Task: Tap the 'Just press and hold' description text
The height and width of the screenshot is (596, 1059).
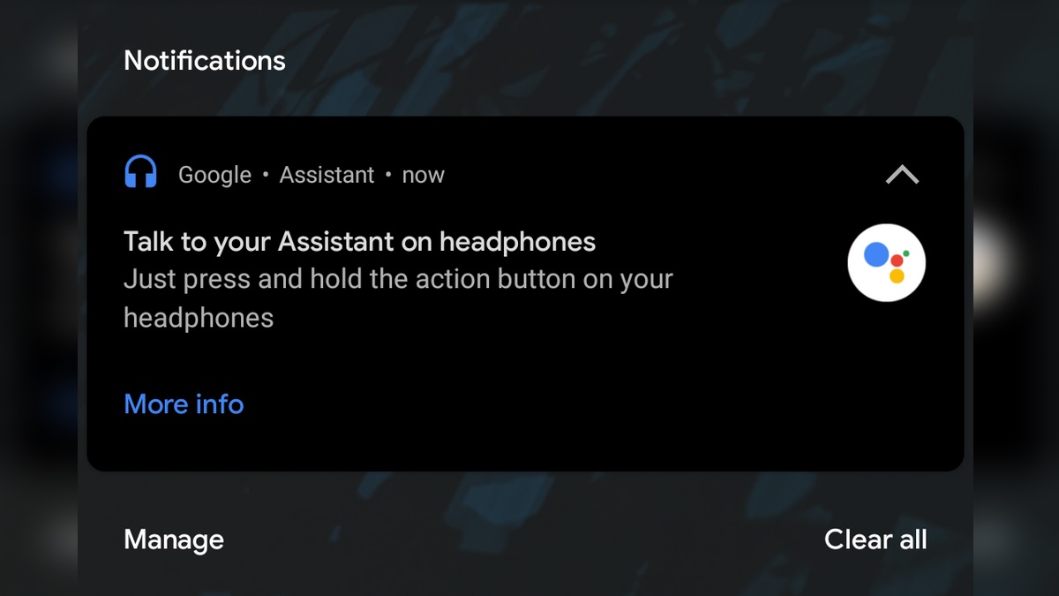Action: click(x=398, y=298)
